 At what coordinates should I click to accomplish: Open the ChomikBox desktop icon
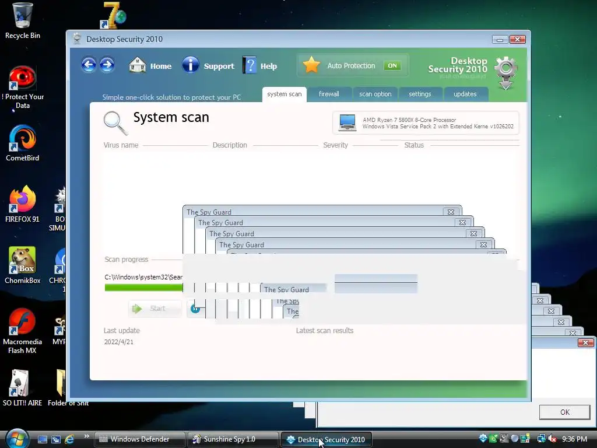pyautogui.click(x=23, y=265)
